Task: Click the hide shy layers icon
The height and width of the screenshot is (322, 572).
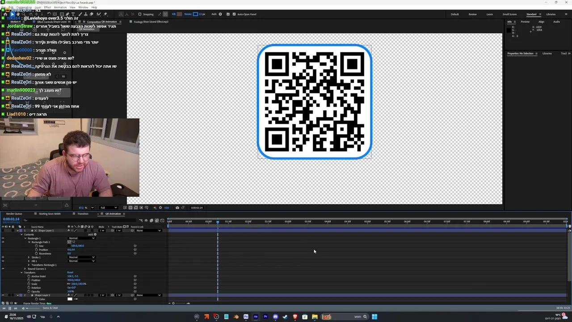Action: 146,220
